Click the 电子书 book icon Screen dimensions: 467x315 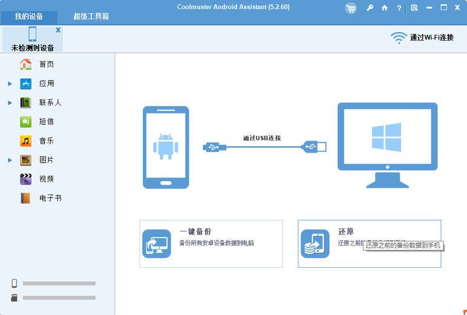pyautogui.click(x=25, y=198)
